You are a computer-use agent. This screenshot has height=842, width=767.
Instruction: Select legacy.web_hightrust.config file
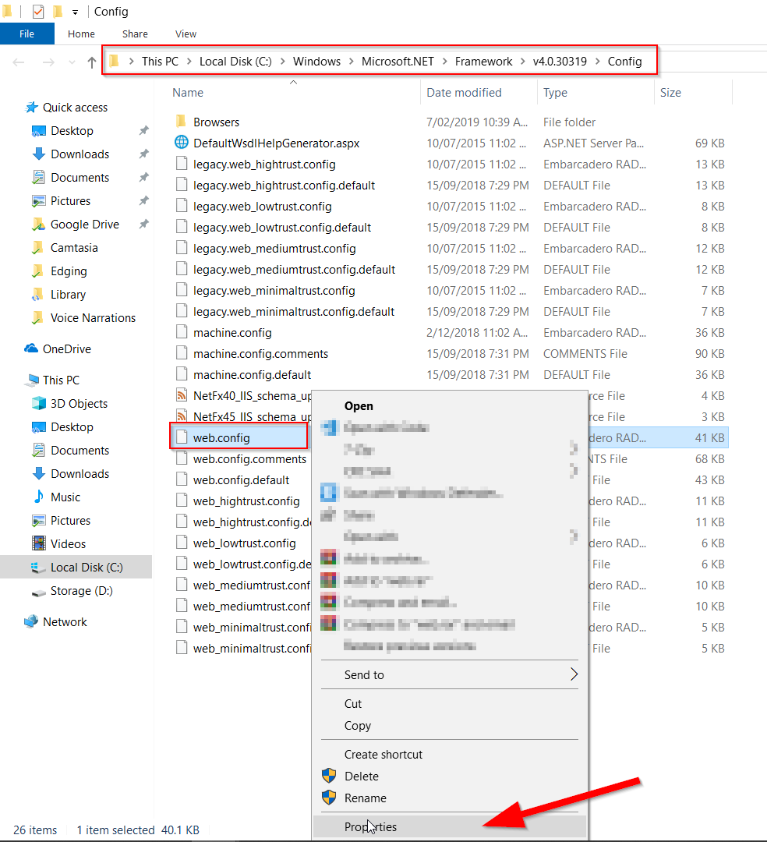264,165
